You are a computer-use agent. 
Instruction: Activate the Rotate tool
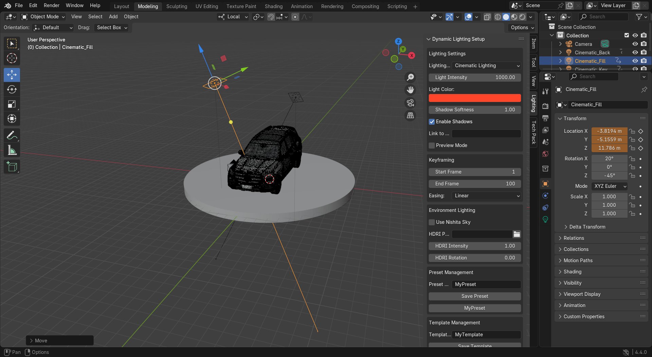(12, 89)
